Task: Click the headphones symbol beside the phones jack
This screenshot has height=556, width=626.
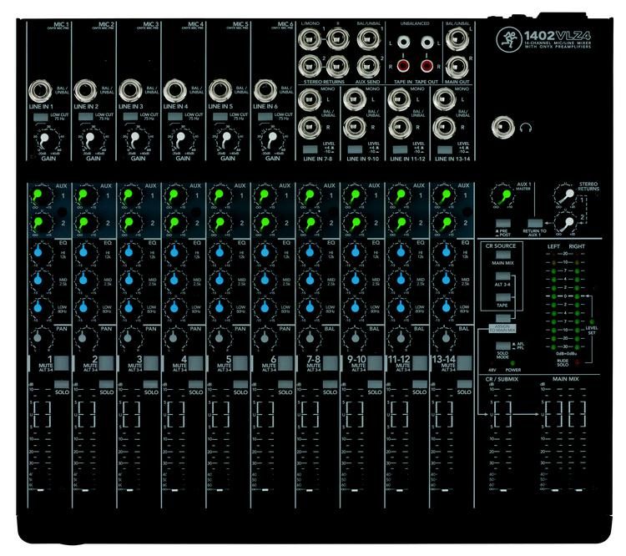Action: (526, 129)
